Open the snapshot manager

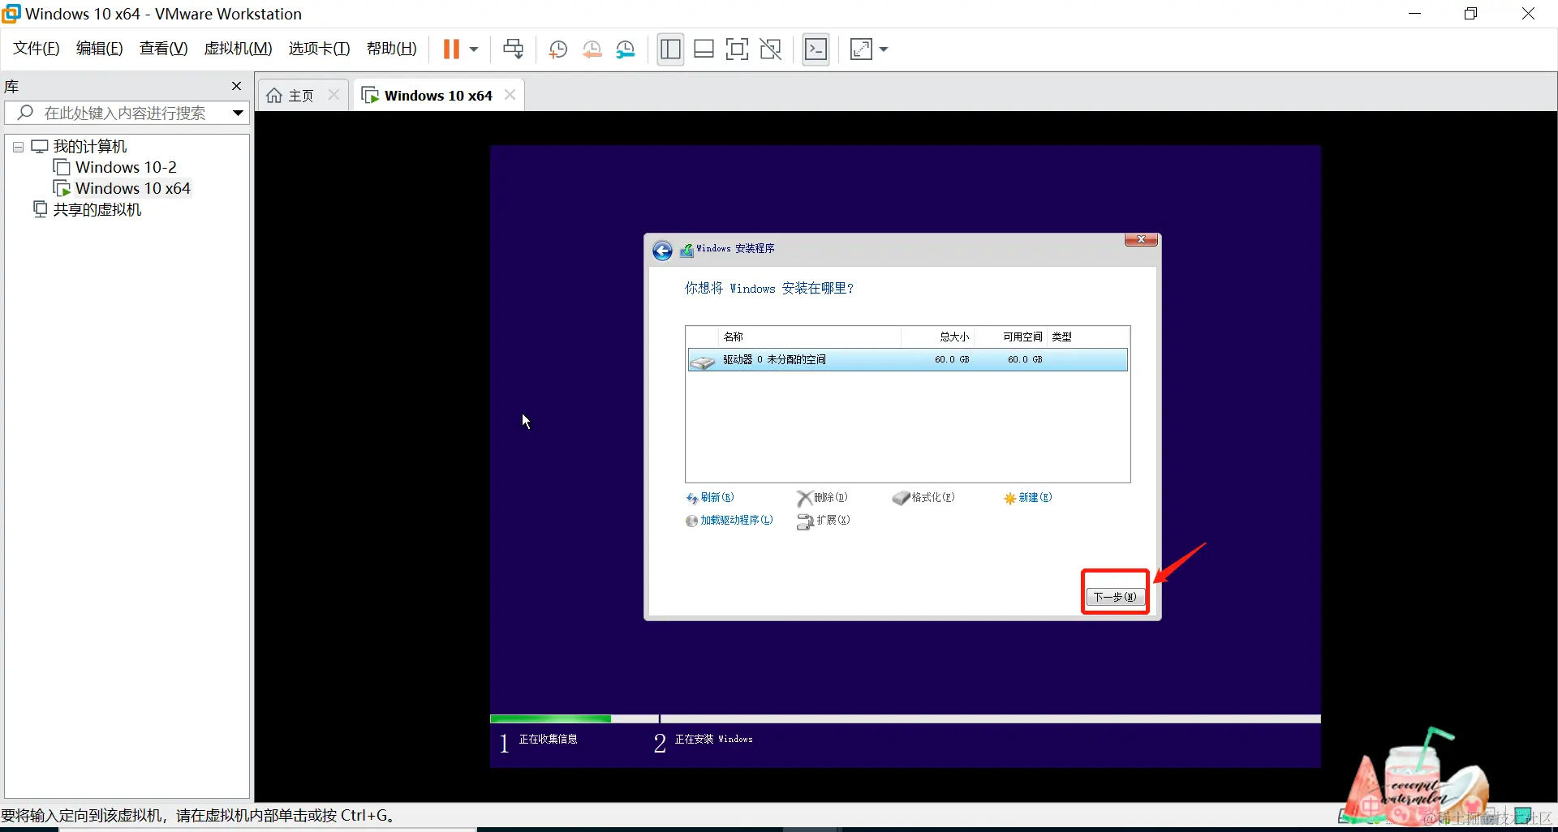tap(626, 49)
